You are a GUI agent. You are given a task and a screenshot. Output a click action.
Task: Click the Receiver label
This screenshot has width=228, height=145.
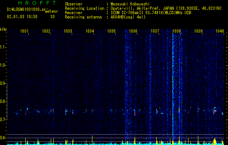coord(74,13)
